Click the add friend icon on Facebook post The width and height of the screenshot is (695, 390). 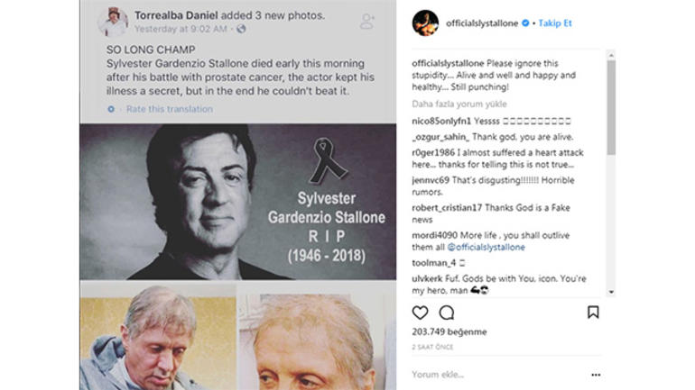[x=367, y=20]
